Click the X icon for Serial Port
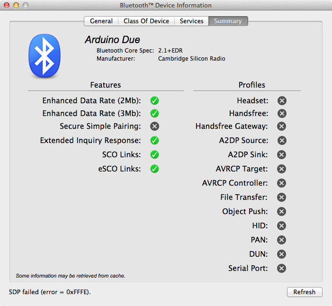332x306 pixels. (x=282, y=268)
